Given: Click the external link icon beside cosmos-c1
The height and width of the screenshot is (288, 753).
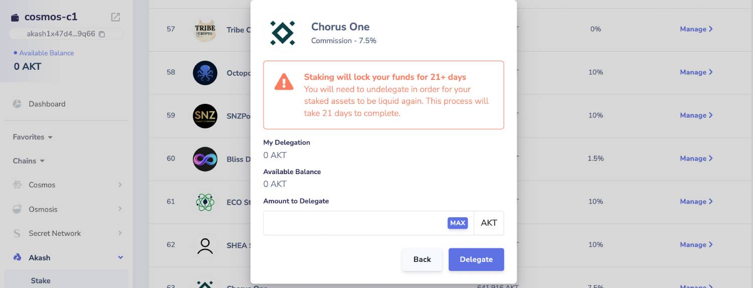Looking at the screenshot, I should [x=115, y=17].
